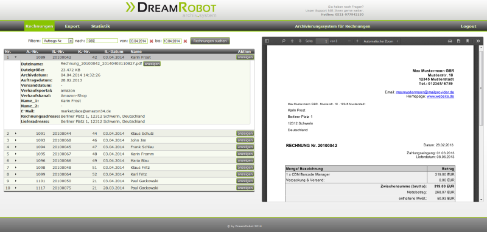Expand row 6 Maria Blau details
Image resolution: width=487 pixels, height=232 pixels.
tap(15, 160)
